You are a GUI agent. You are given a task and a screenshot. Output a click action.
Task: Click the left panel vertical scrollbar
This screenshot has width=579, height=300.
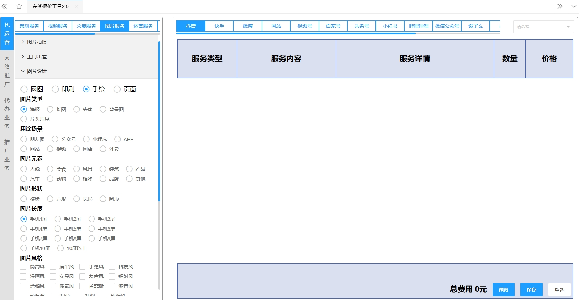click(x=159, y=122)
